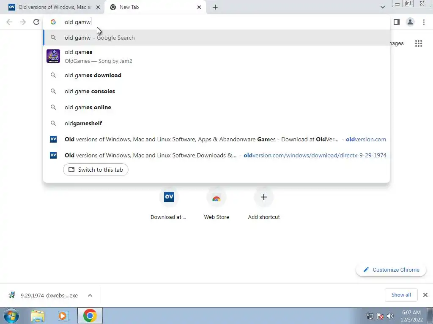
Task: Select the New Tab tab
Action: tap(155, 7)
